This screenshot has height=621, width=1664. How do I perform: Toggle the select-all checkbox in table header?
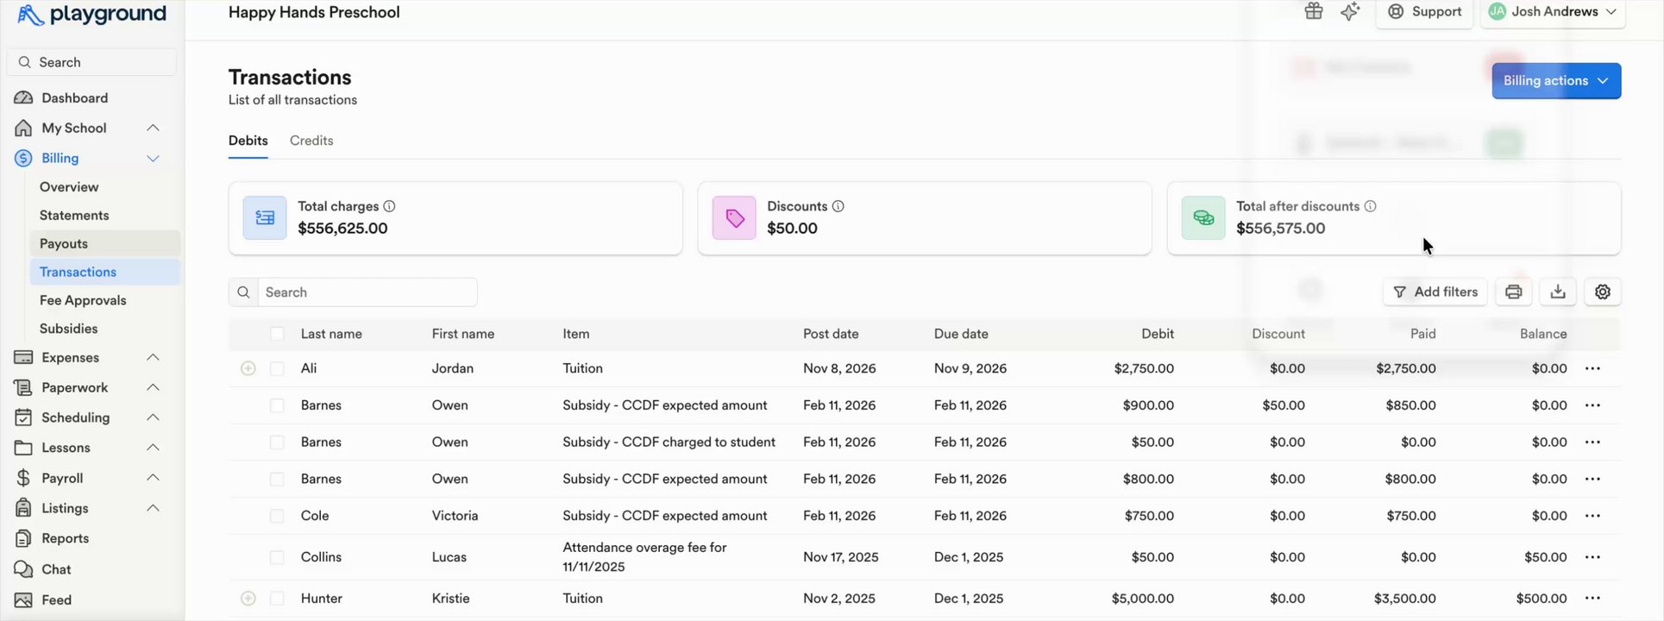pyautogui.click(x=277, y=334)
